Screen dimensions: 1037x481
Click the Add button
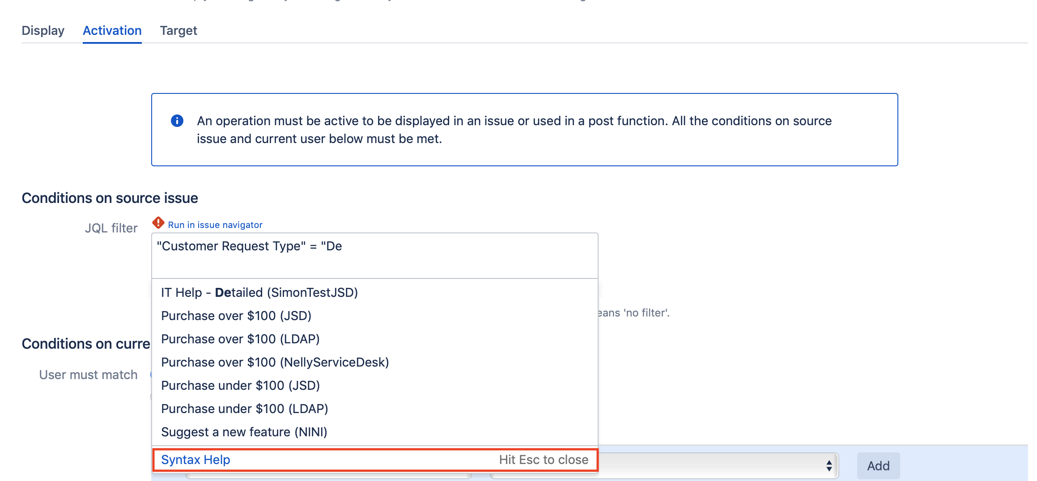point(878,465)
